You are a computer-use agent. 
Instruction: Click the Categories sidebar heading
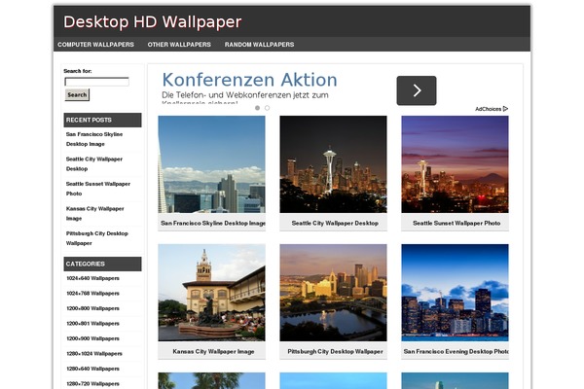[x=102, y=264]
